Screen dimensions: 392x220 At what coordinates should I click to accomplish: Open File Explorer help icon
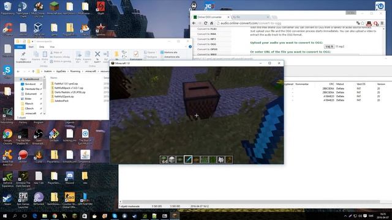[x=190, y=46]
